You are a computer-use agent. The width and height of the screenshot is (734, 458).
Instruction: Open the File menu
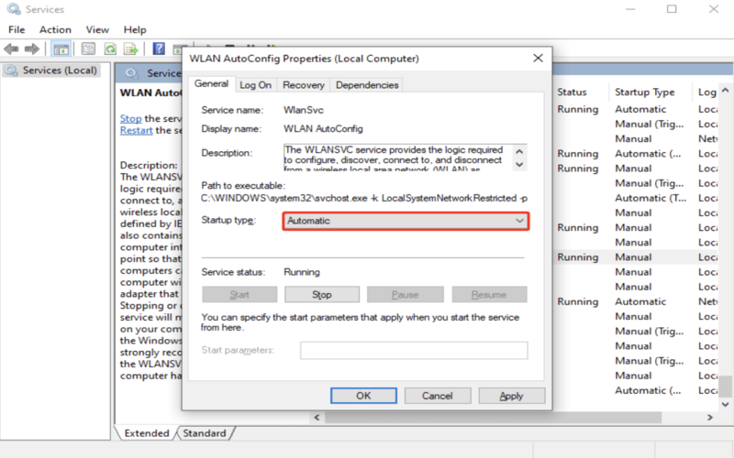point(17,29)
